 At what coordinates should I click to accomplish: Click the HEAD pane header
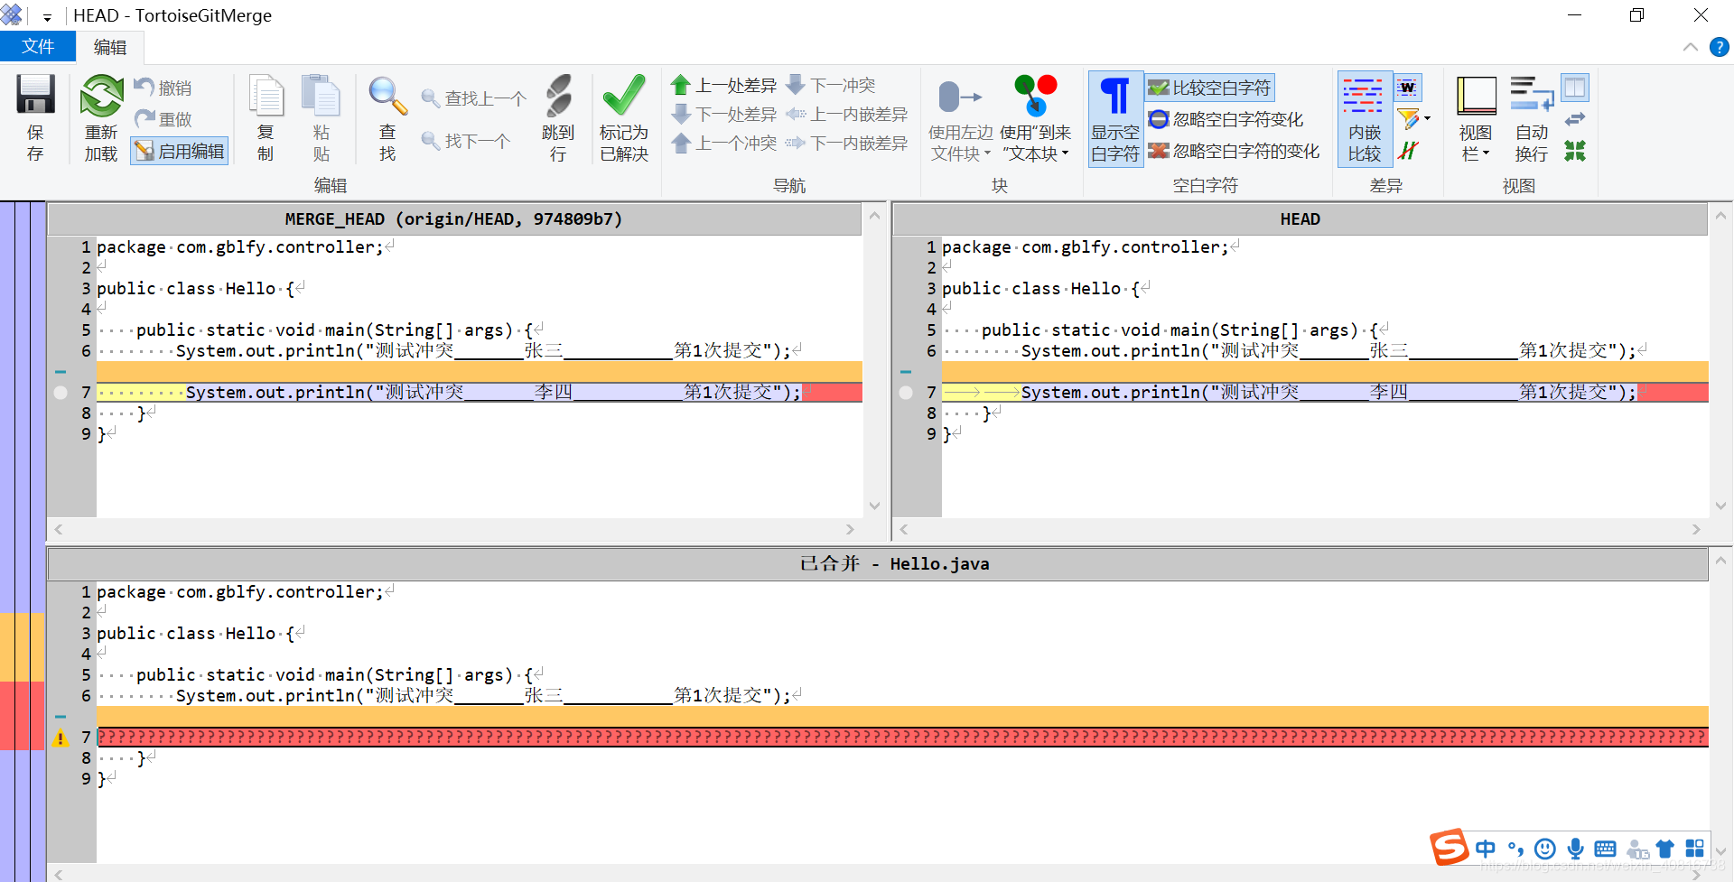click(x=1300, y=219)
